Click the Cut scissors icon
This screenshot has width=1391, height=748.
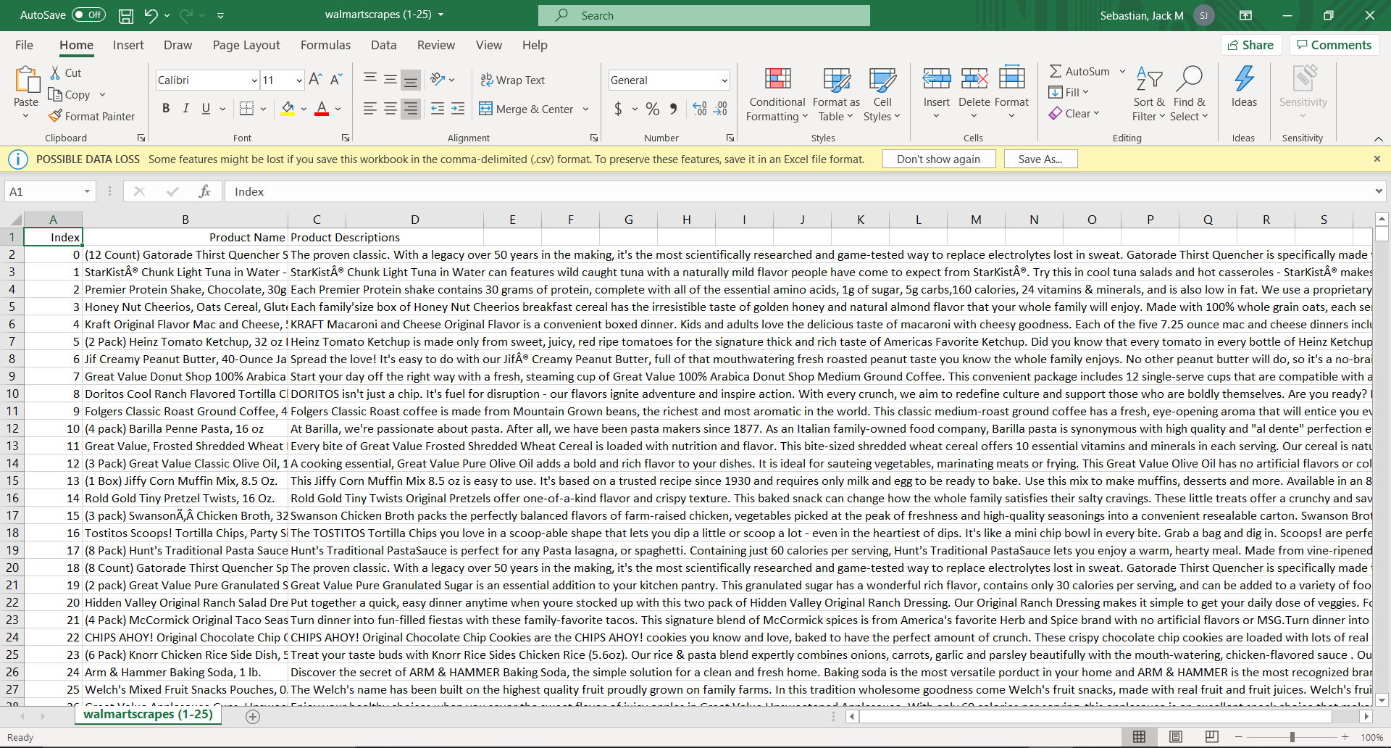[x=55, y=72]
